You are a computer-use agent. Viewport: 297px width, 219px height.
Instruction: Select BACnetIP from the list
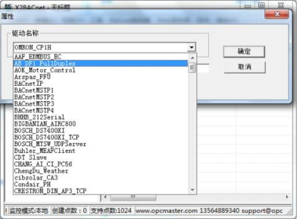(101, 83)
